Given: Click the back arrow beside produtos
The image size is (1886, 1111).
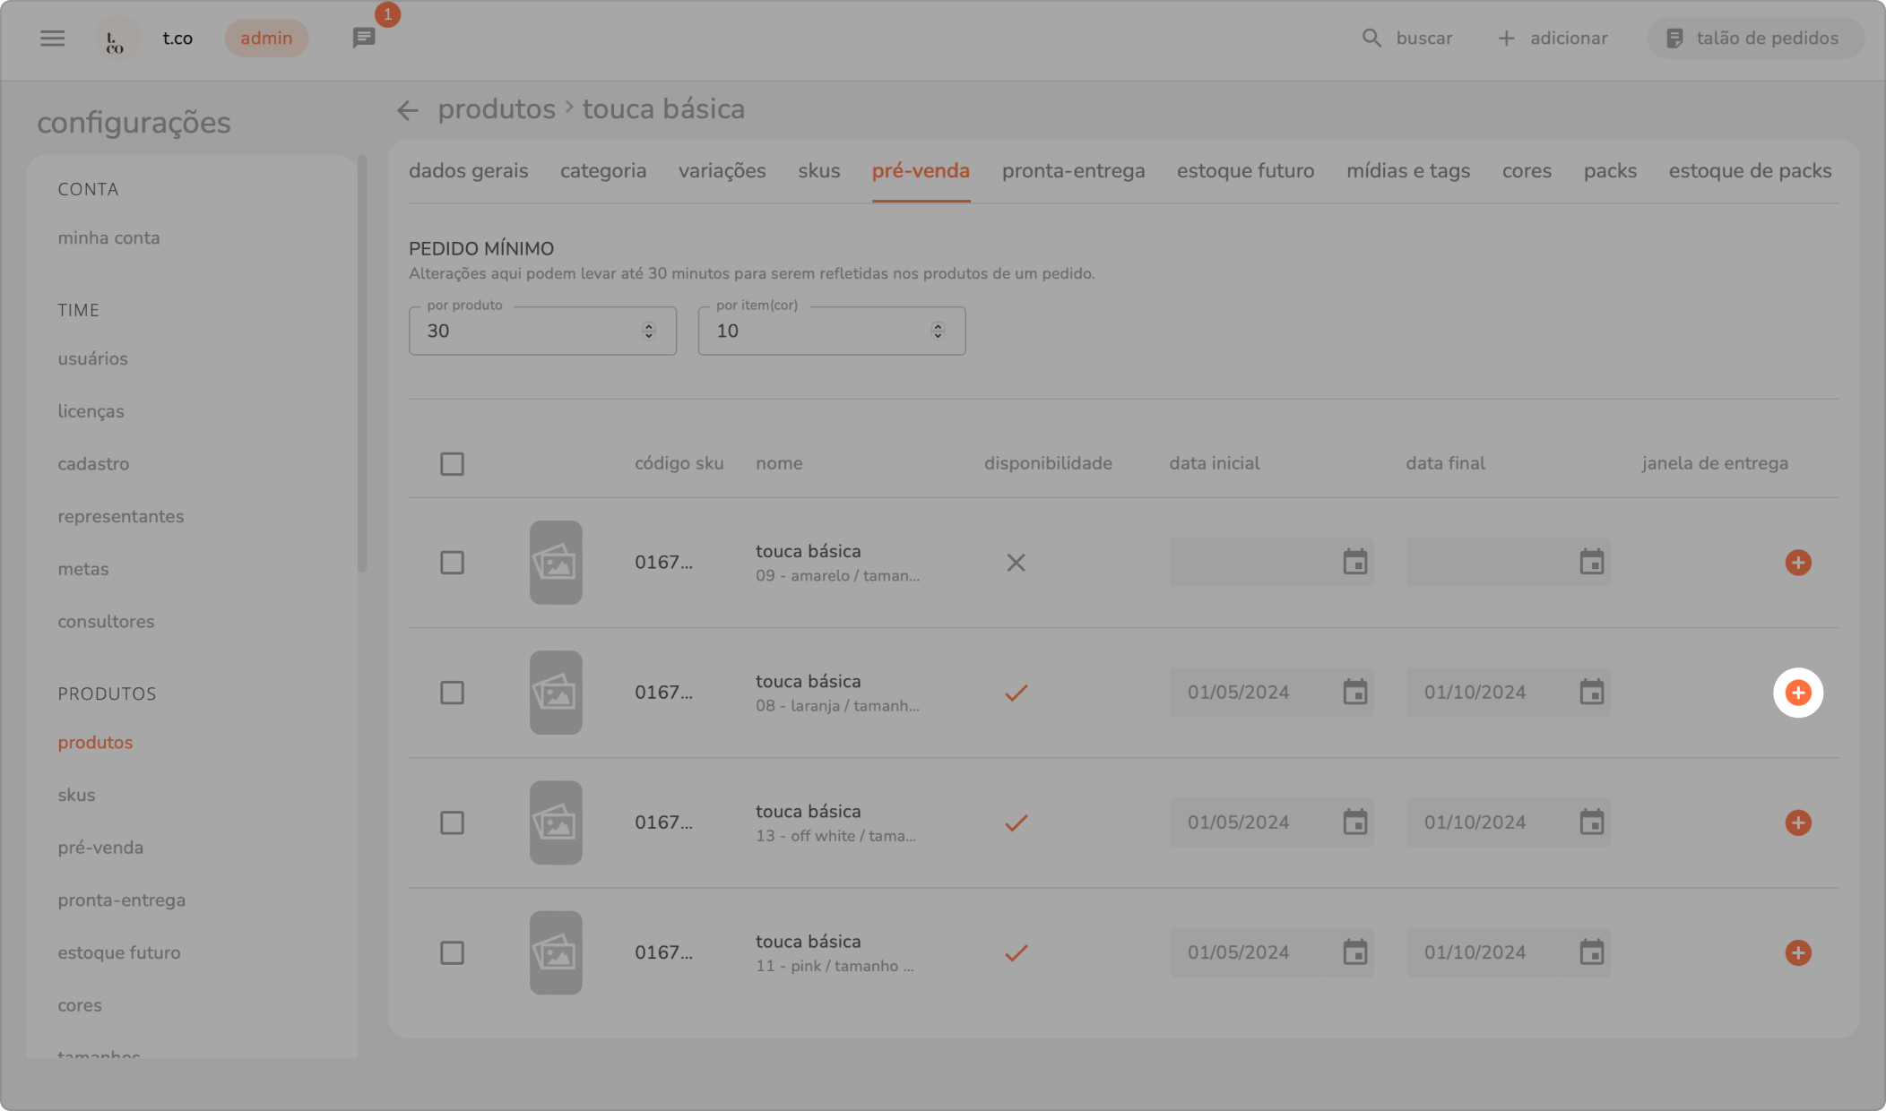Looking at the screenshot, I should (408, 110).
